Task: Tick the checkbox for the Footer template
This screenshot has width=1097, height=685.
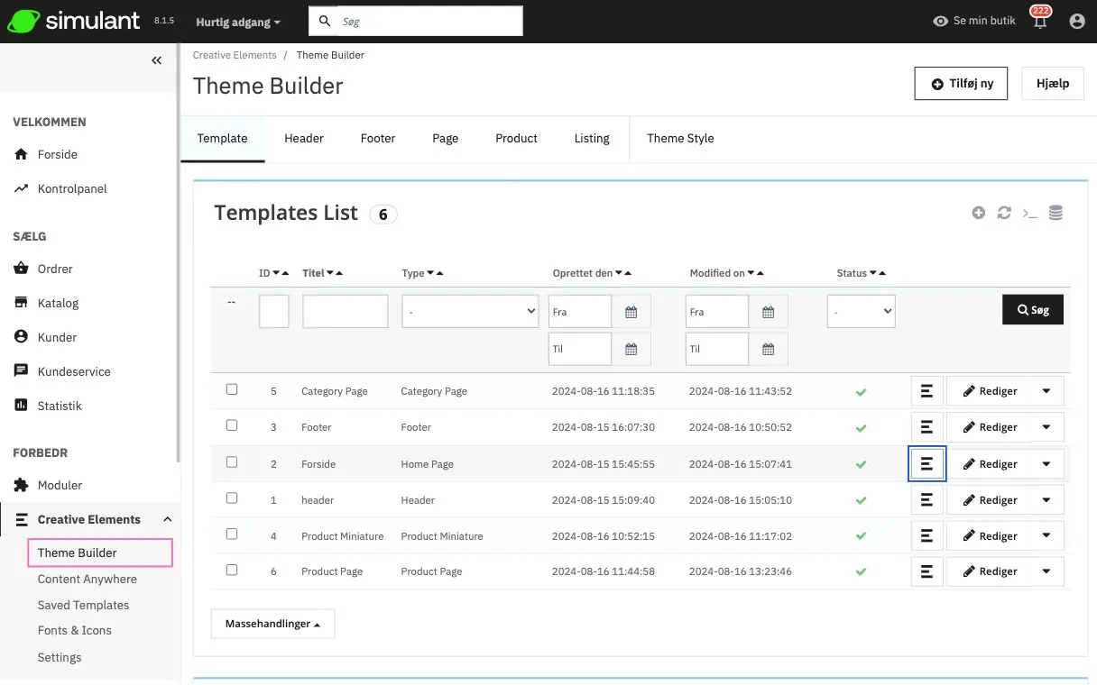Action: pos(232,425)
